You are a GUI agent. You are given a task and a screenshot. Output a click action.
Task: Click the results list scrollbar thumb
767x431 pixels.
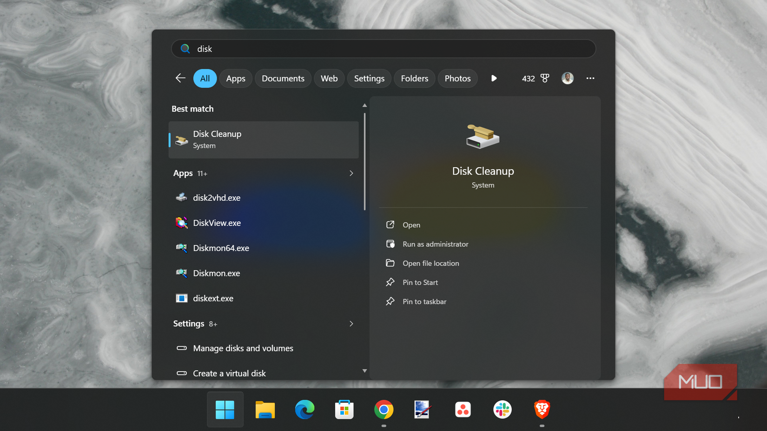pos(364,161)
